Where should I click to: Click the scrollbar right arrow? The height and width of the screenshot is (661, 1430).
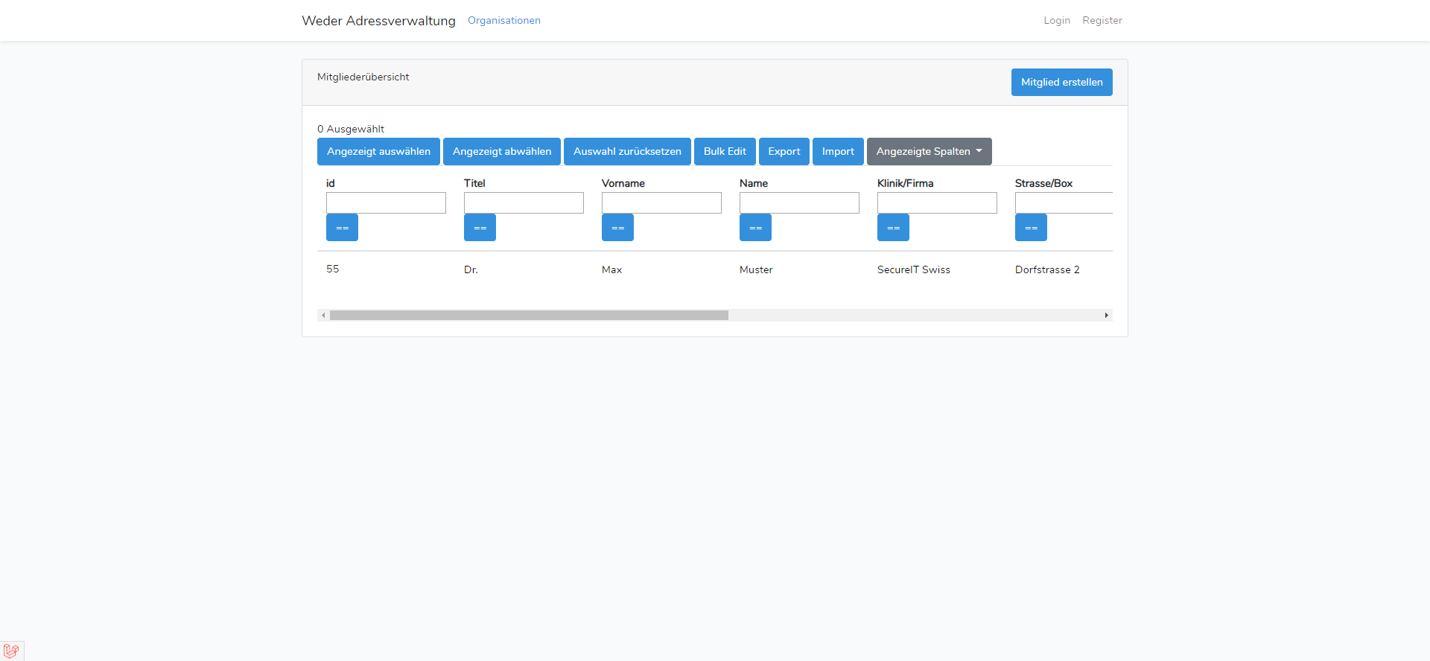[1106, 316]
